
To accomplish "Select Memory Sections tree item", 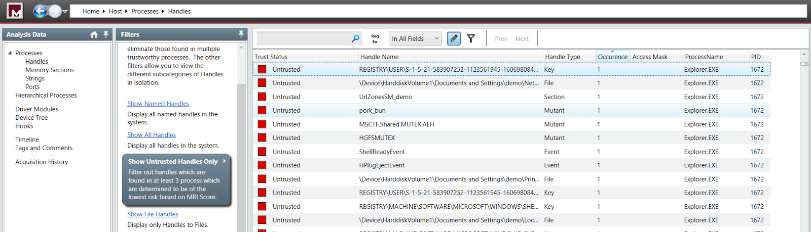I will click(50, 70).
